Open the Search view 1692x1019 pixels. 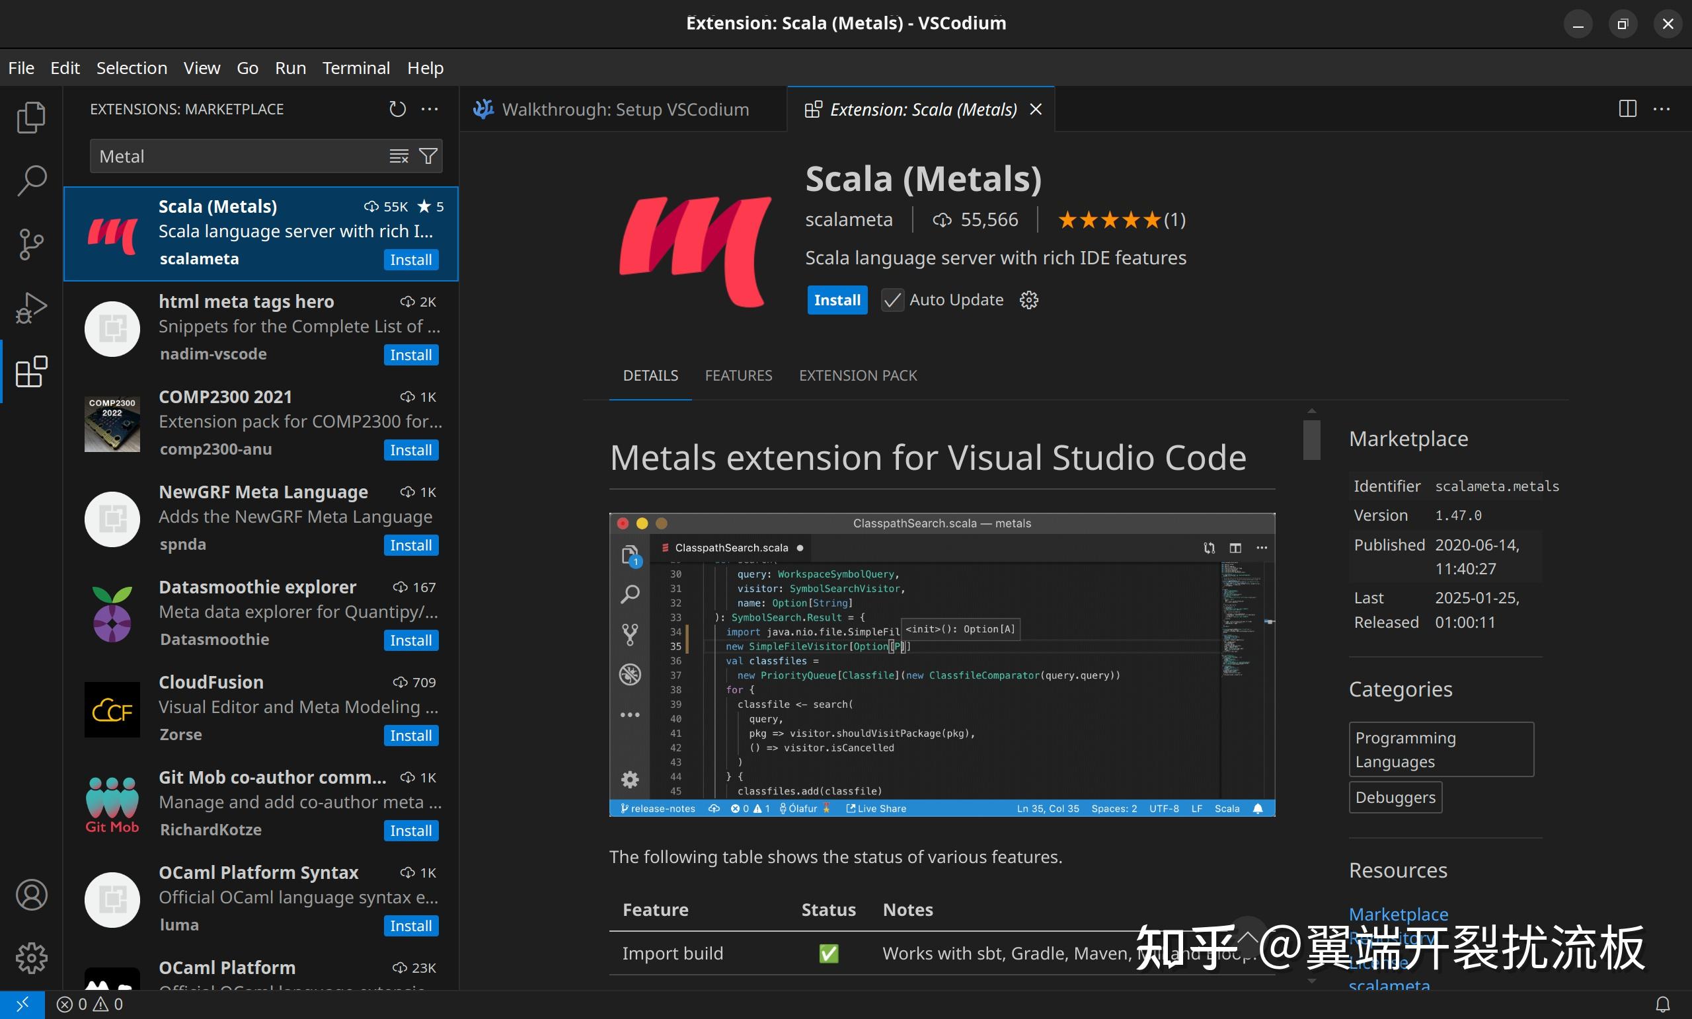coord(30,180)
